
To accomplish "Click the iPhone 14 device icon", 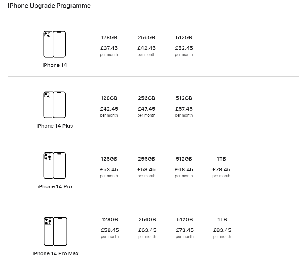I will click(x=55, y=44).
